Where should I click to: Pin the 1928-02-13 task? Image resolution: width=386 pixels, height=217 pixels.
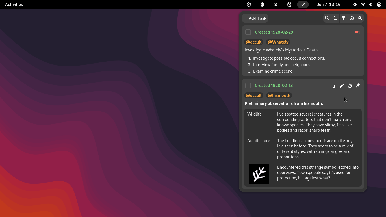click(x=358, y=86)
